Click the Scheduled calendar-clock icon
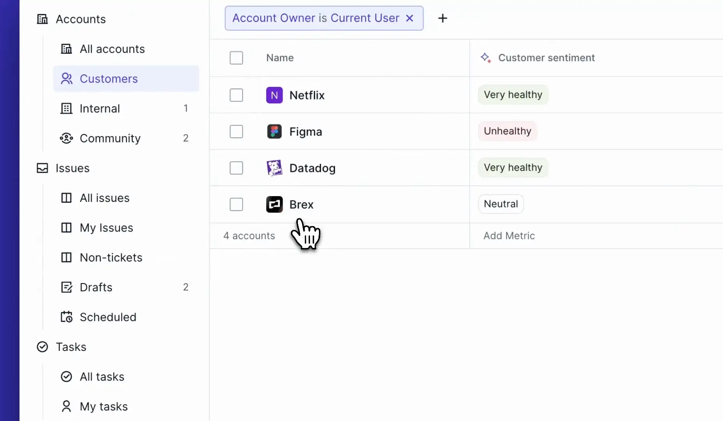 click(66, 317)
